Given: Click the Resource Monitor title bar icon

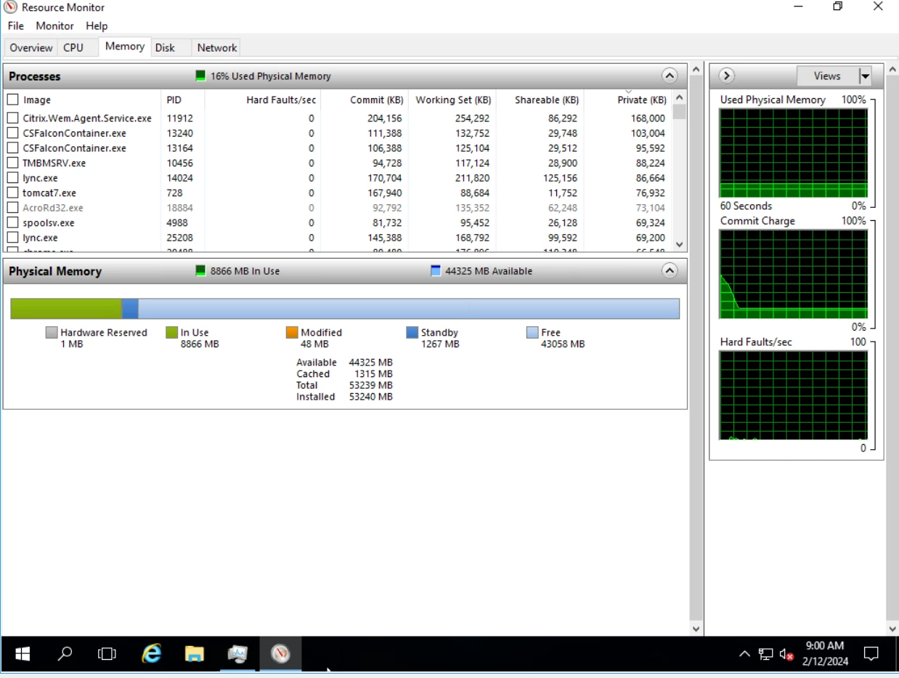Looking at the screenshot, I should click(x=11, y=7).
